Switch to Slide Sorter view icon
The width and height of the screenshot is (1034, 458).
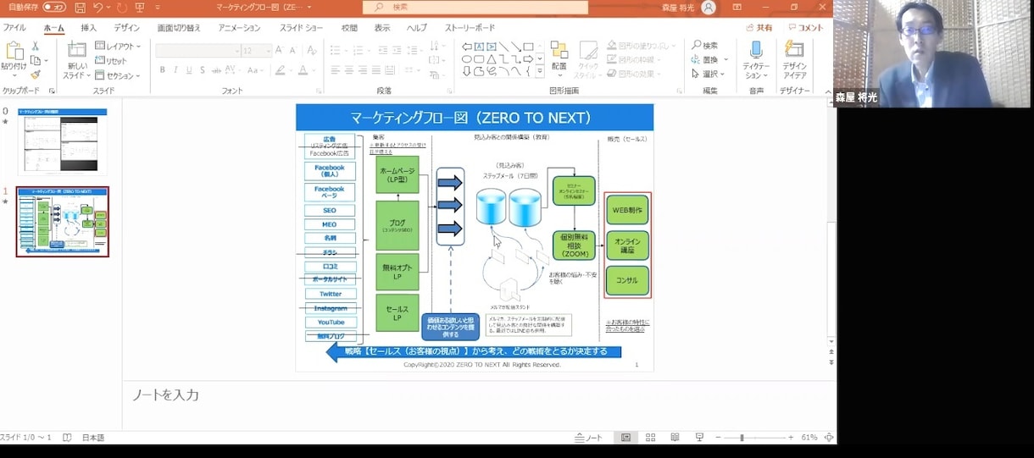point(651,438)
